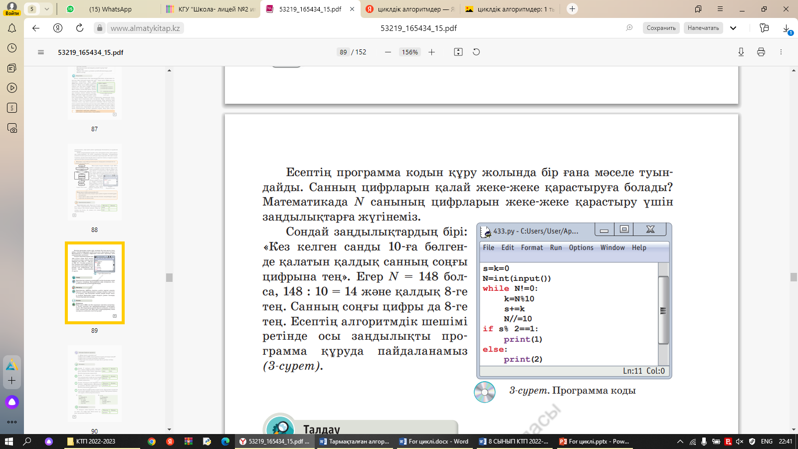Switch to the WhatsApp tab
This screenshot has height=449, width=798.
pyautogui.click(x=110, y=9)
